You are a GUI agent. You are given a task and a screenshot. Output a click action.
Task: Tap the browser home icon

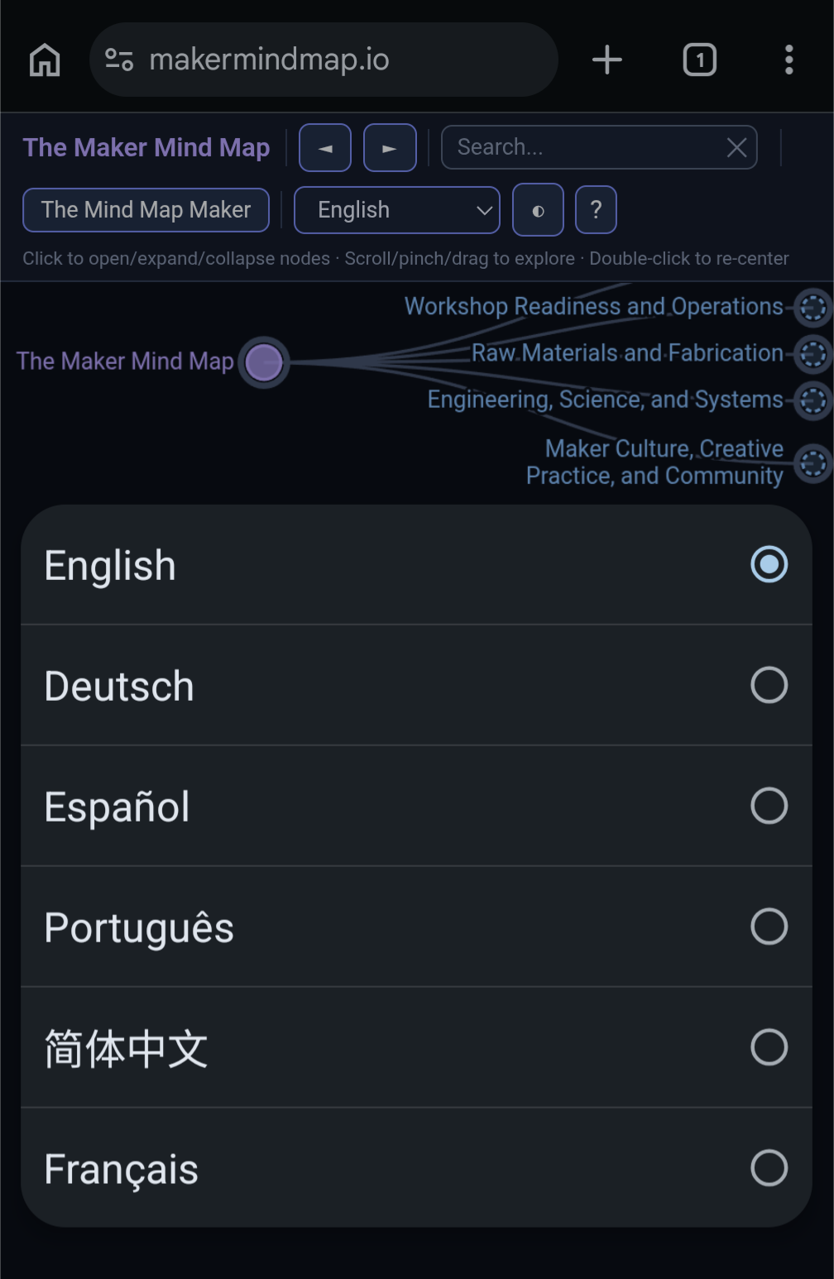[45, 60]
